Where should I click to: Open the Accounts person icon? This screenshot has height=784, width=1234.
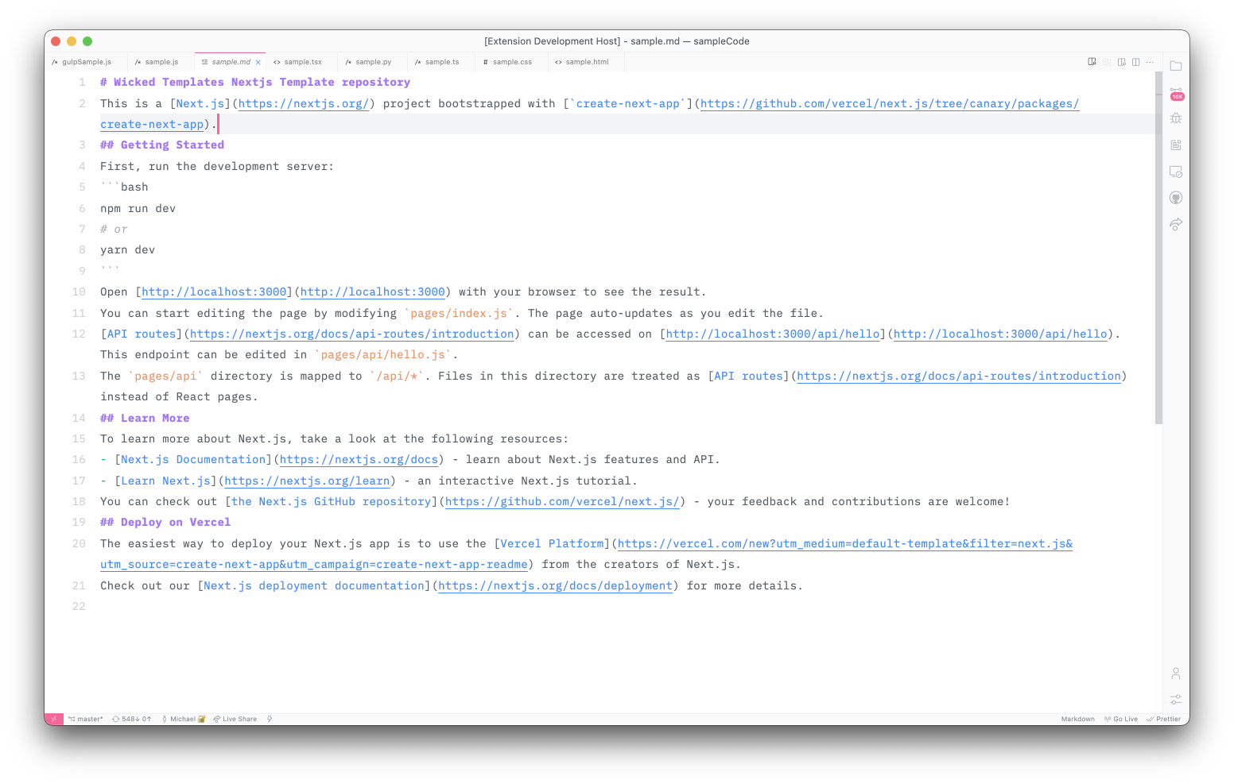pyautogui.click(x=1175, y=674)
